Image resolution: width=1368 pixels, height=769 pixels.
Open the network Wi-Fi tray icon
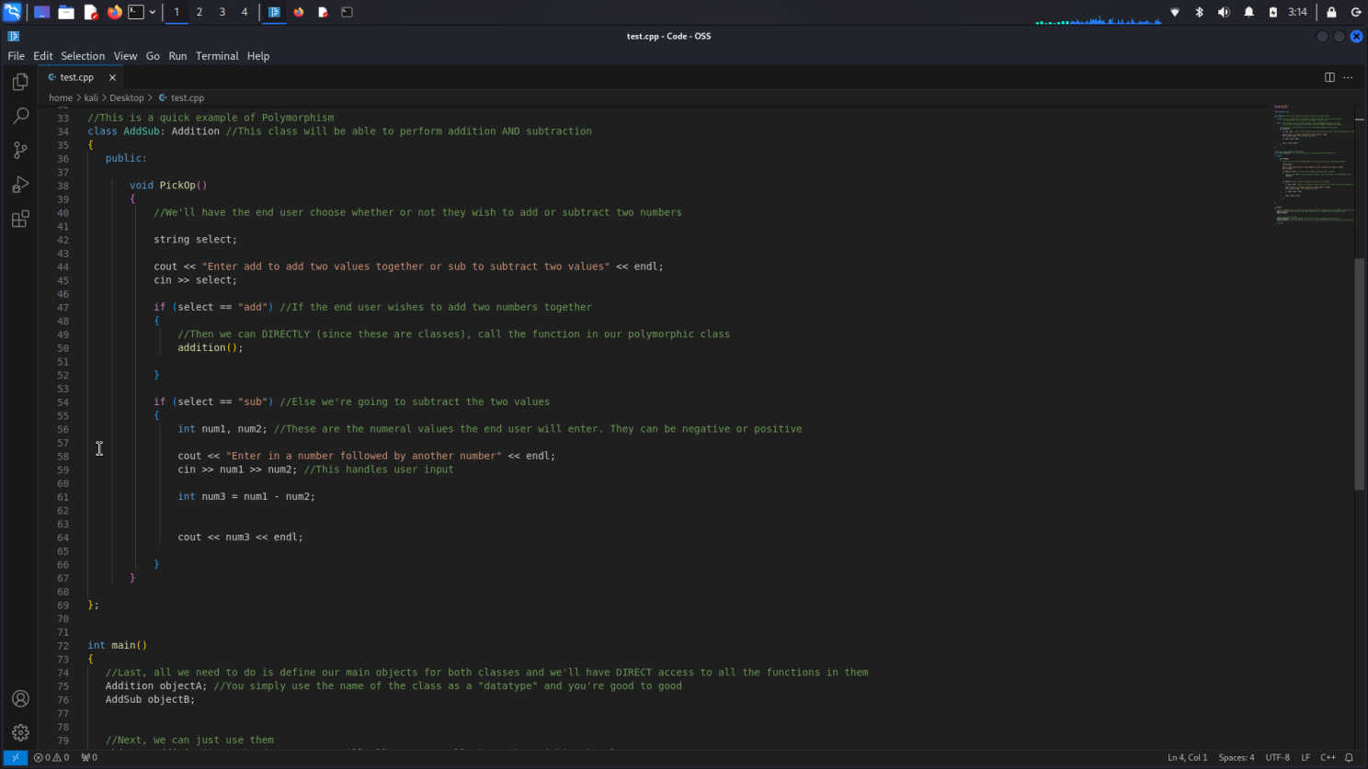click(1175, 12)
